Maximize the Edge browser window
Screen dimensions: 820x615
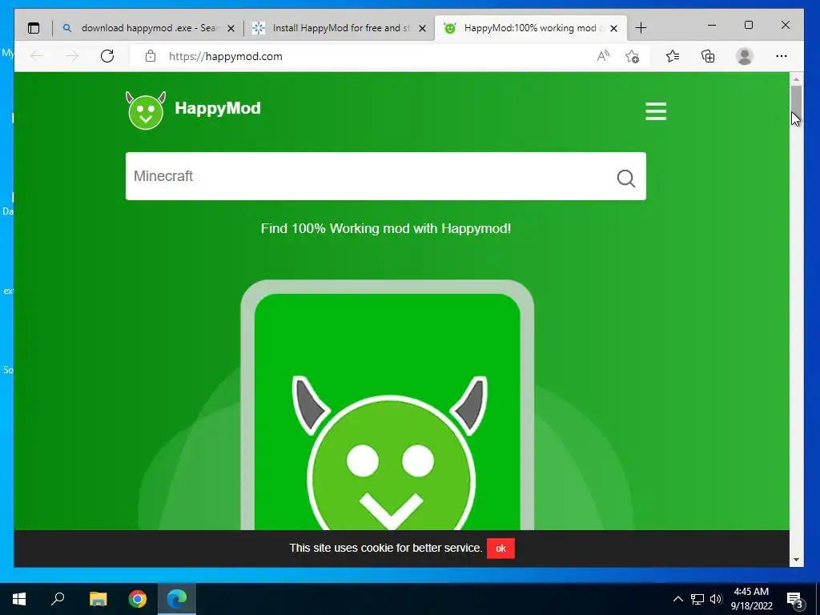pos(749,25)
